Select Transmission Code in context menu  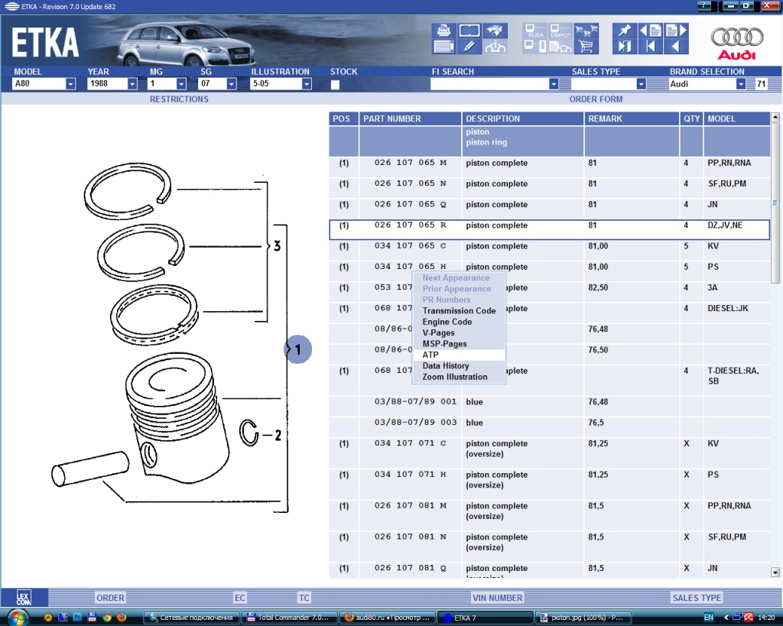(459, 310)
